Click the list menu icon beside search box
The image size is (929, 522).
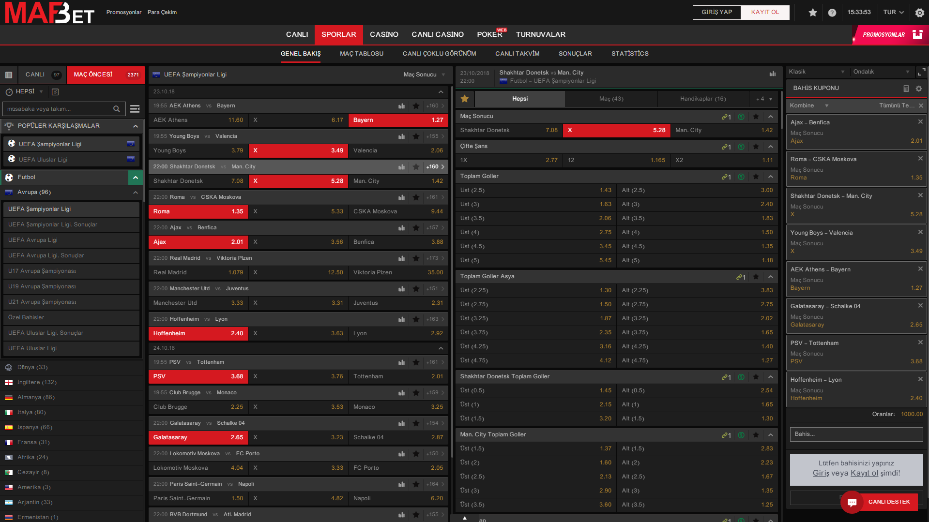tap(135, 109)
